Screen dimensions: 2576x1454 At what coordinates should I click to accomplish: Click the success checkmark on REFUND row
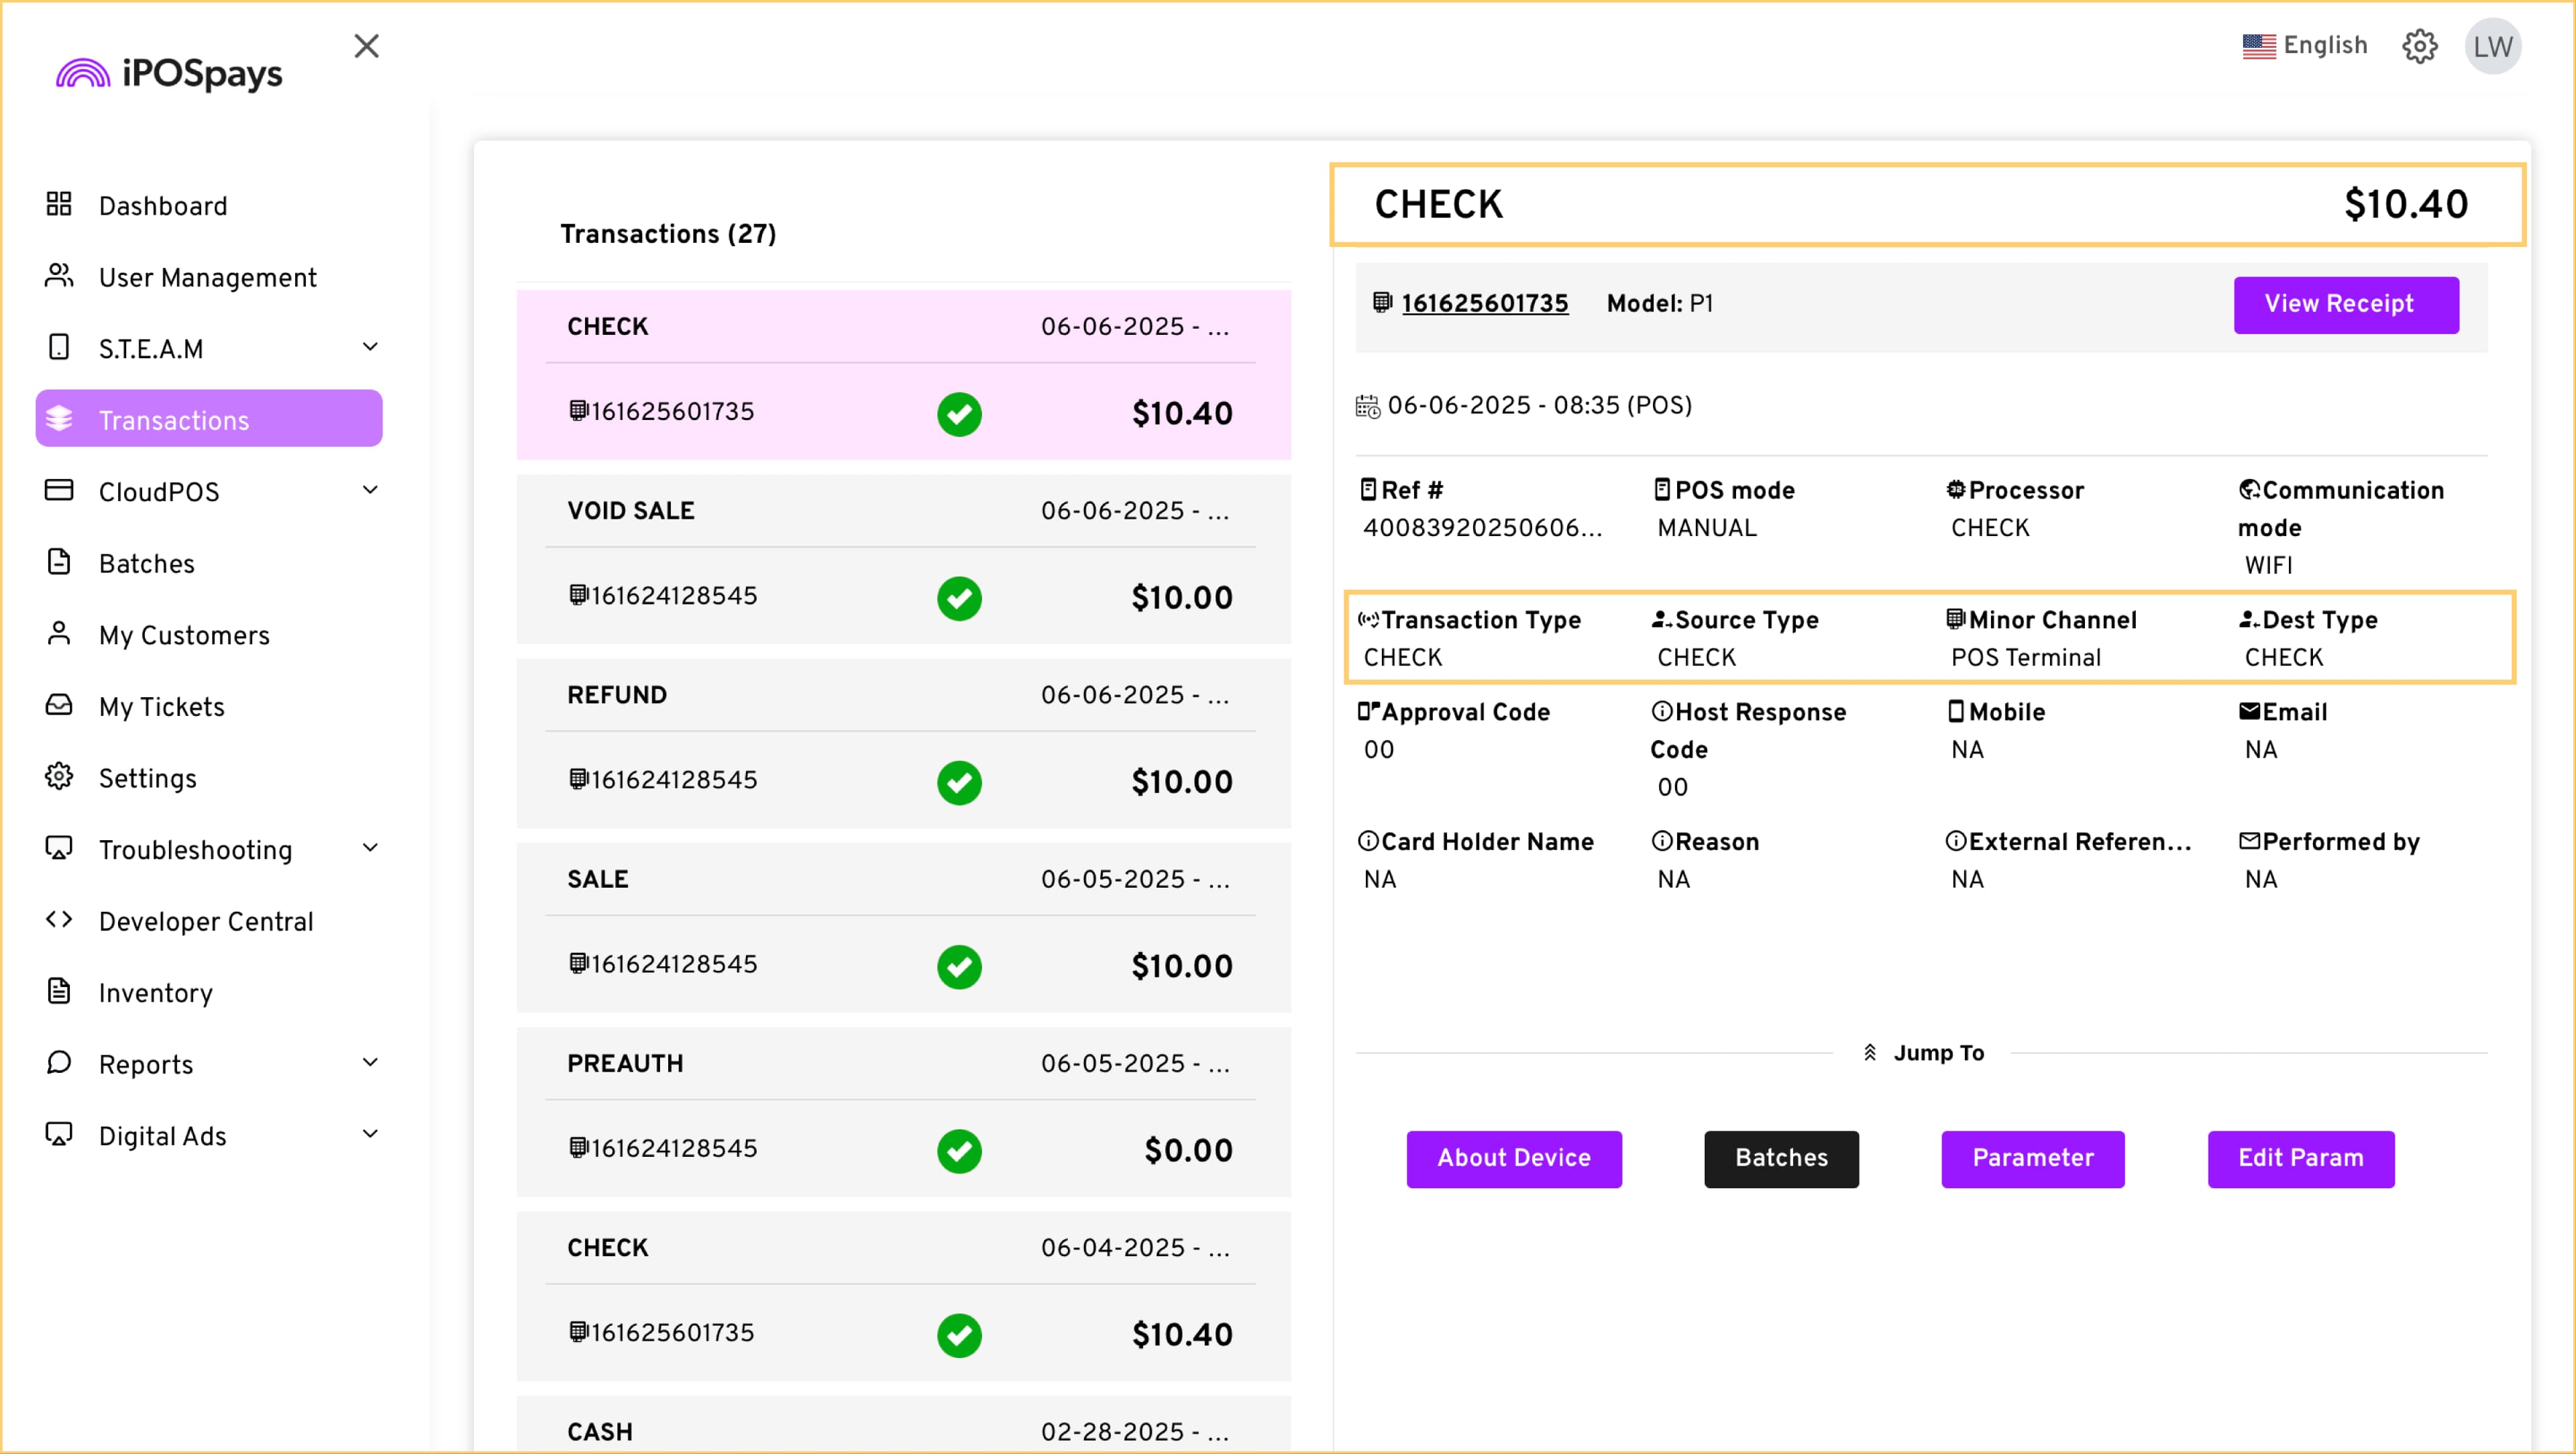tap(959, 782)
